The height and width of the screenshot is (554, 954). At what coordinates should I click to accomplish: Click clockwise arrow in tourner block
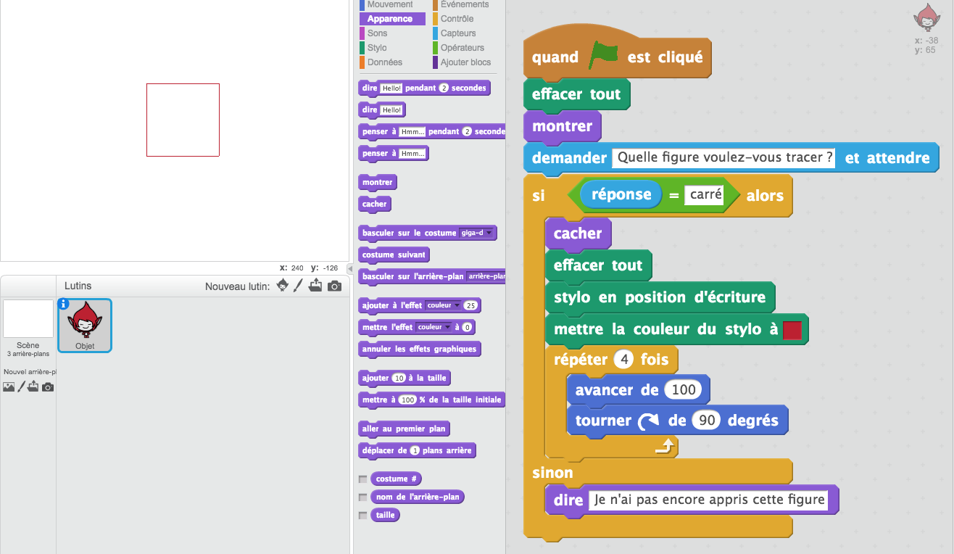[x=648, y=421]
